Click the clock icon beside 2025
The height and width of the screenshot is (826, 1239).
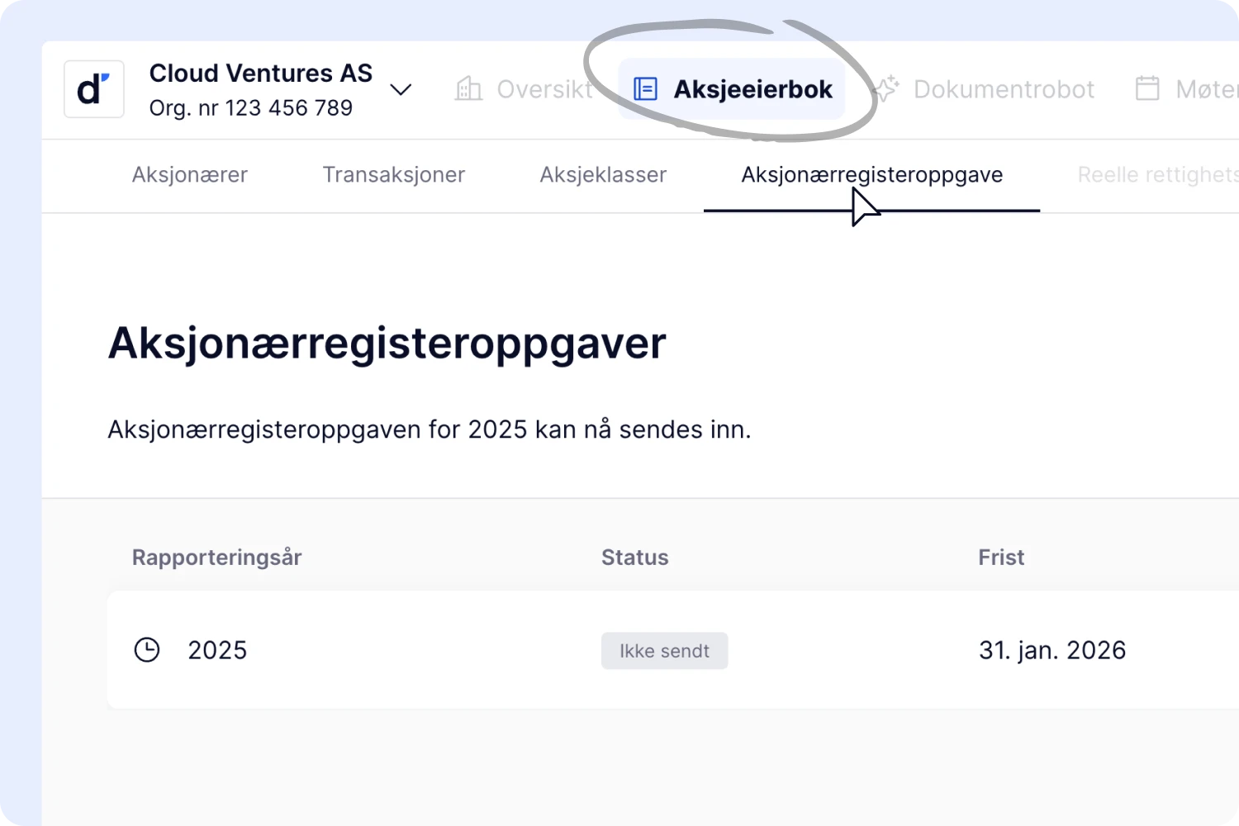147,650
